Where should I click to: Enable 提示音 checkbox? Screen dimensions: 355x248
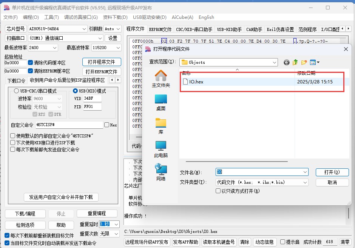pos(282,242)
